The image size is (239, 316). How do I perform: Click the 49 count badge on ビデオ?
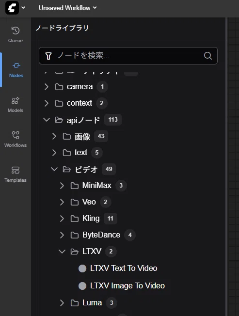tap(109, 169)
